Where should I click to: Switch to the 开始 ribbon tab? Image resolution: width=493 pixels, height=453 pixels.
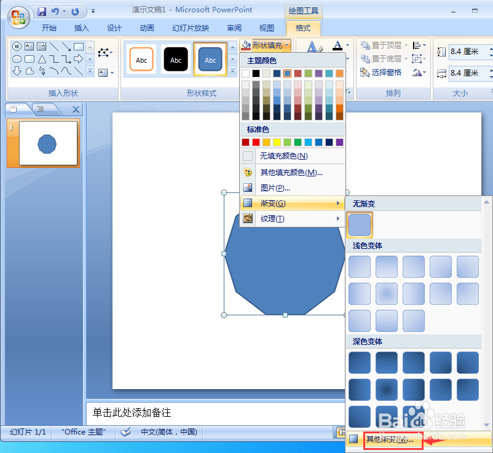point(49,28)
